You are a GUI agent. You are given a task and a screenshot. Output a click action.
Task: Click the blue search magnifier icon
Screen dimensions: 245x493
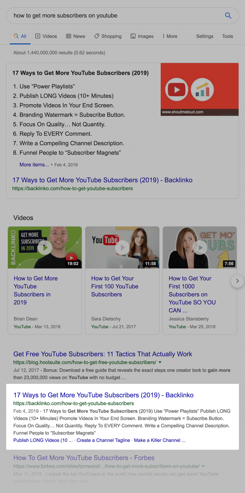click(x=228, y=16)
